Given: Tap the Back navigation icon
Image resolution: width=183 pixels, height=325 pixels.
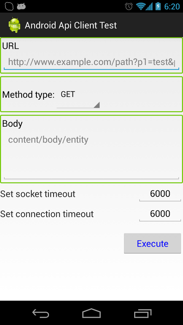Looking at the screenshot, I should 41,313.
